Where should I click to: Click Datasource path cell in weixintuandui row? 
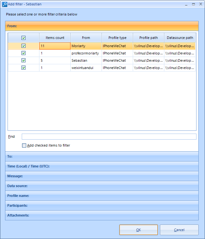(180, 68)
